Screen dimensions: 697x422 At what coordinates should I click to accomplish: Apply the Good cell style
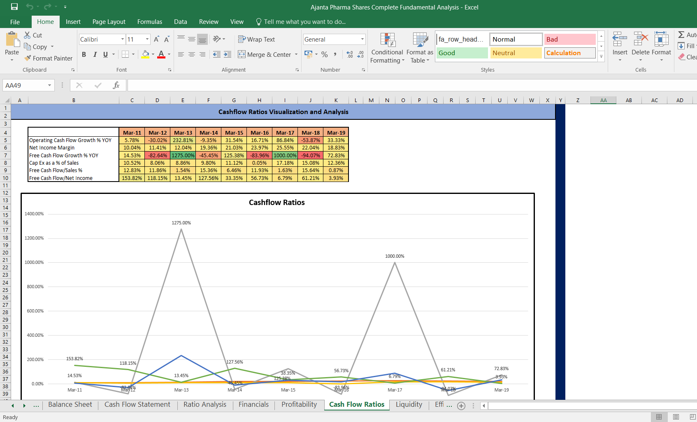point(462,53)
